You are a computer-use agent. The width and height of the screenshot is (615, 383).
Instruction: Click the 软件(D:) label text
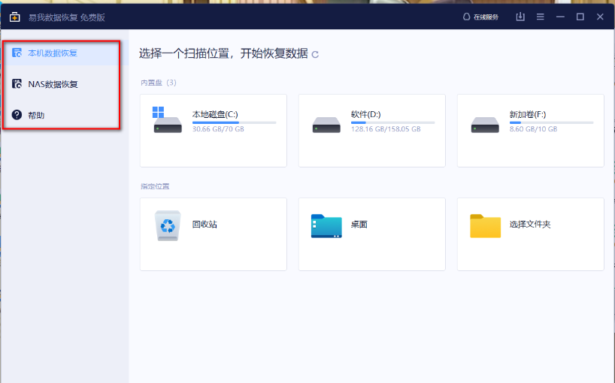pos(365,114)
